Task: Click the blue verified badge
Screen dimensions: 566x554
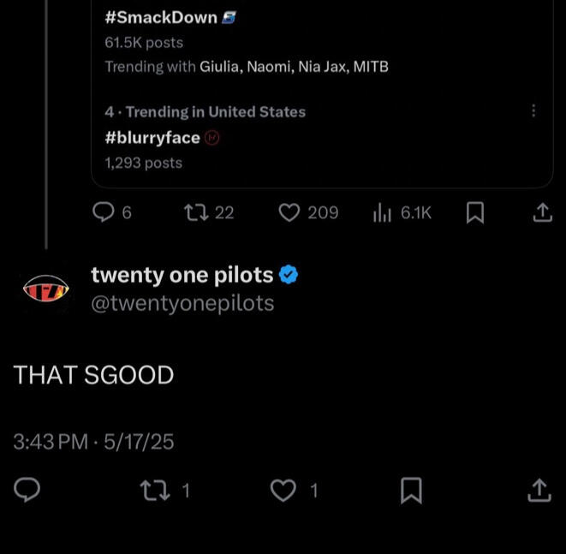Action: 289,275
